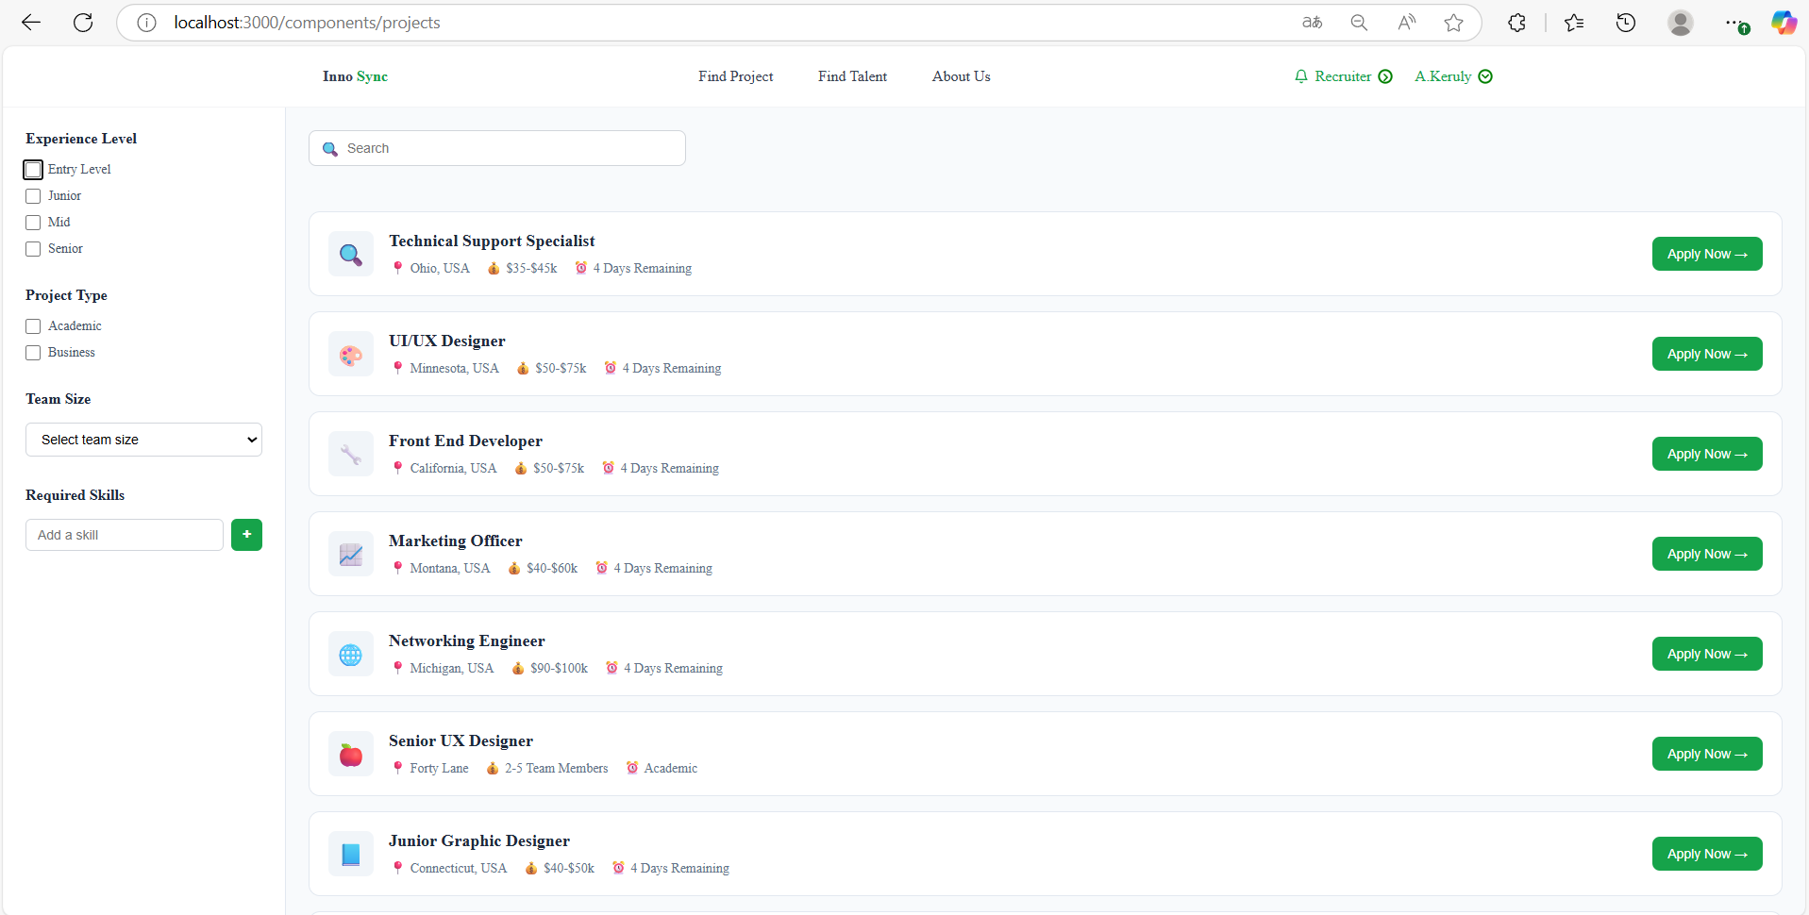
Task: Click the paintbrush icon on Front End Developer card
Action: pyautogui.click(x=350, y=454)
